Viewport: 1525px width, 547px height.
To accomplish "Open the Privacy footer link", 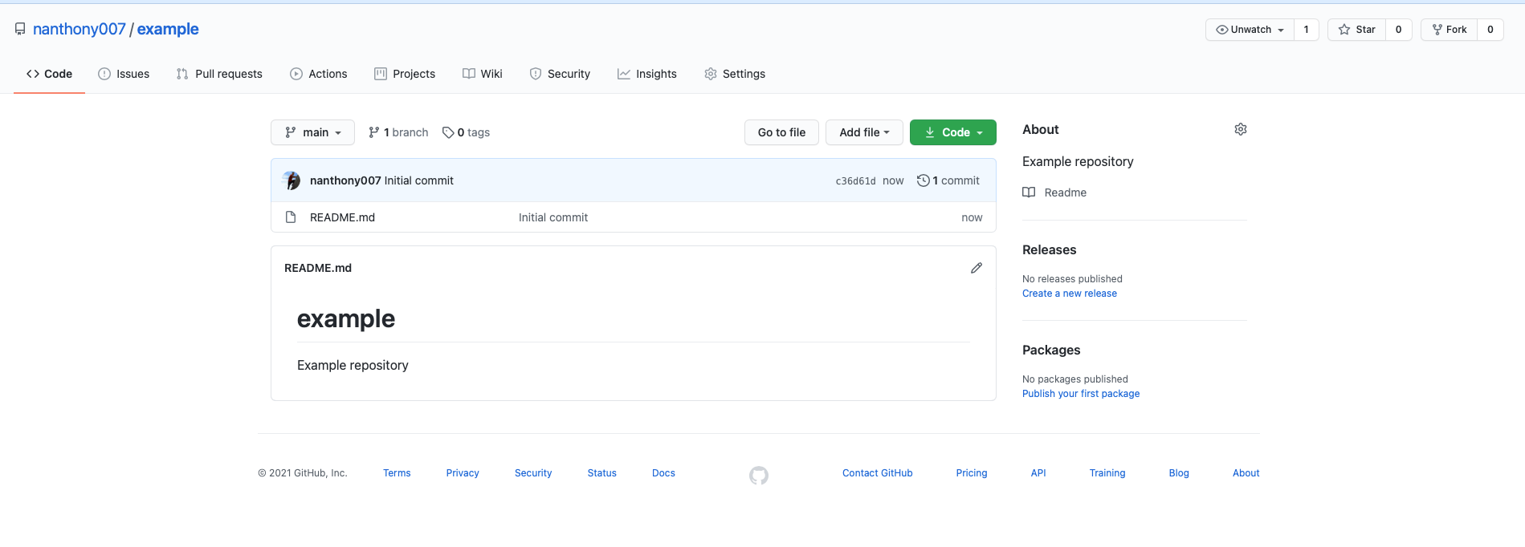I will tap(463, 473).
